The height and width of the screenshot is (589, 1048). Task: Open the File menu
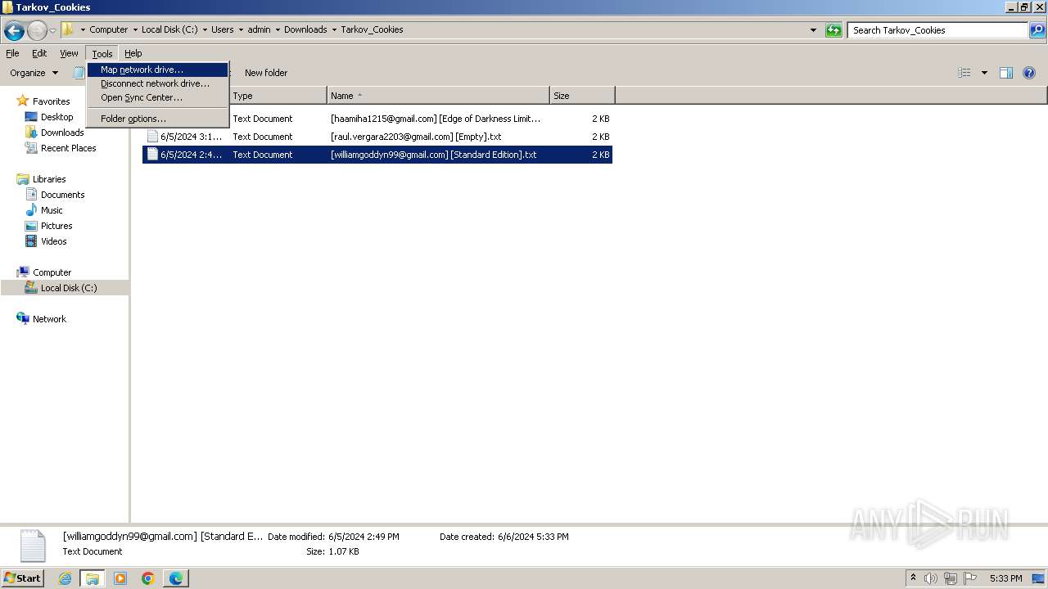[12, 53]
